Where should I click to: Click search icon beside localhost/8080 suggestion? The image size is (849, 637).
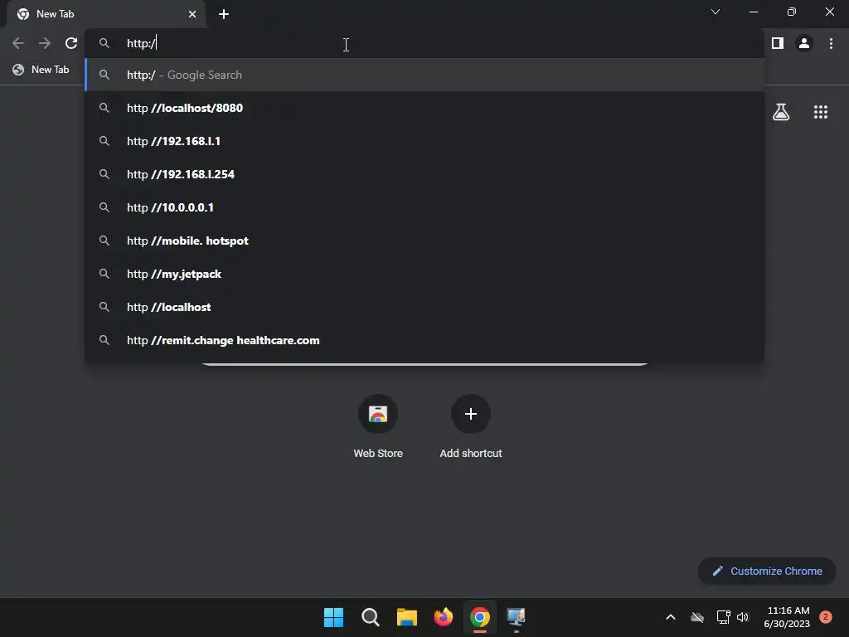click(104, 108)
